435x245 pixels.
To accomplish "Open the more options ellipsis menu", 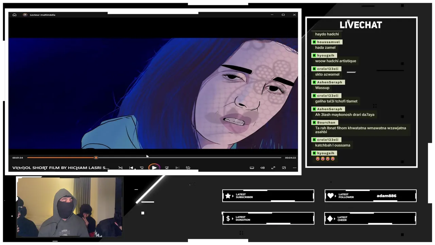I will click(294, 168).
